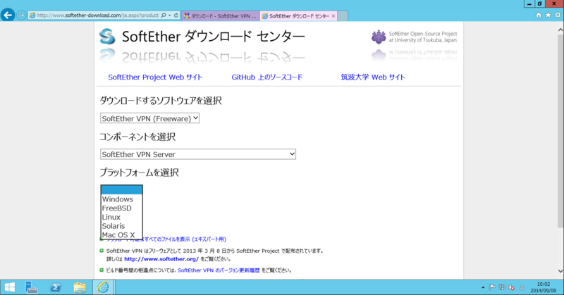Click the SoftEther ダウンロード センター heading
Image resolution: width=564 pixels, height=295 pixels.
[x=214, y=37]
